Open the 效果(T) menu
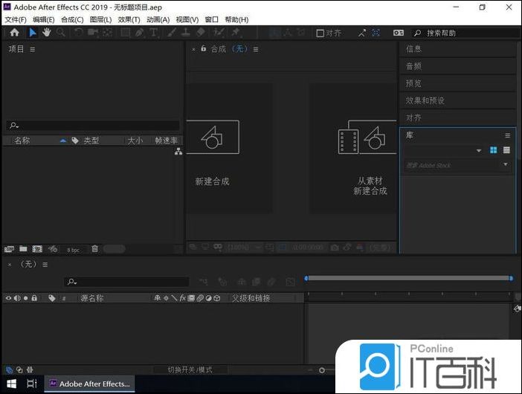The image size is (522, 394). coord(129,19)
